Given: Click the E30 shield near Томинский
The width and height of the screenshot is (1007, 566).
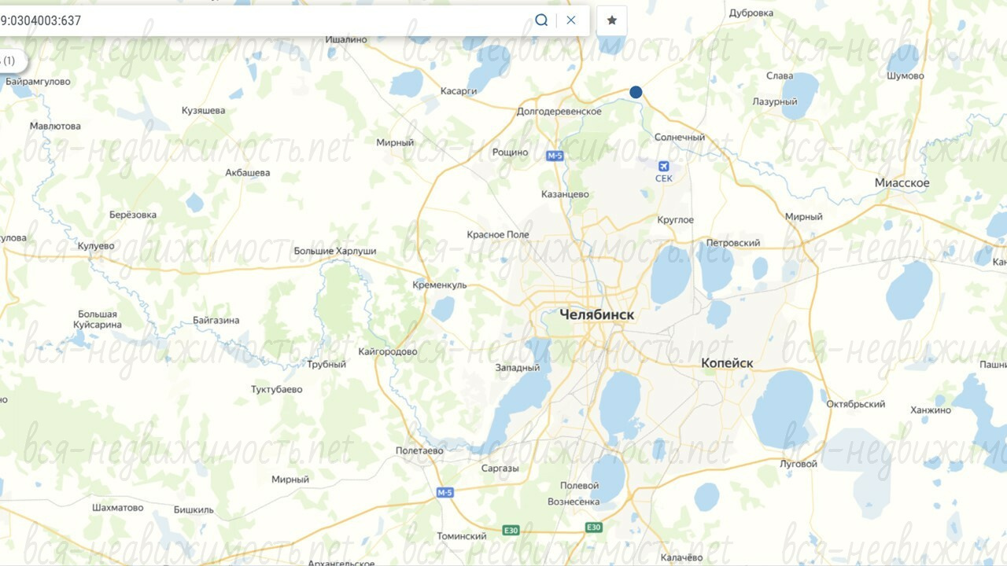Looking at the screenshot, I should [x=511, y=531].
